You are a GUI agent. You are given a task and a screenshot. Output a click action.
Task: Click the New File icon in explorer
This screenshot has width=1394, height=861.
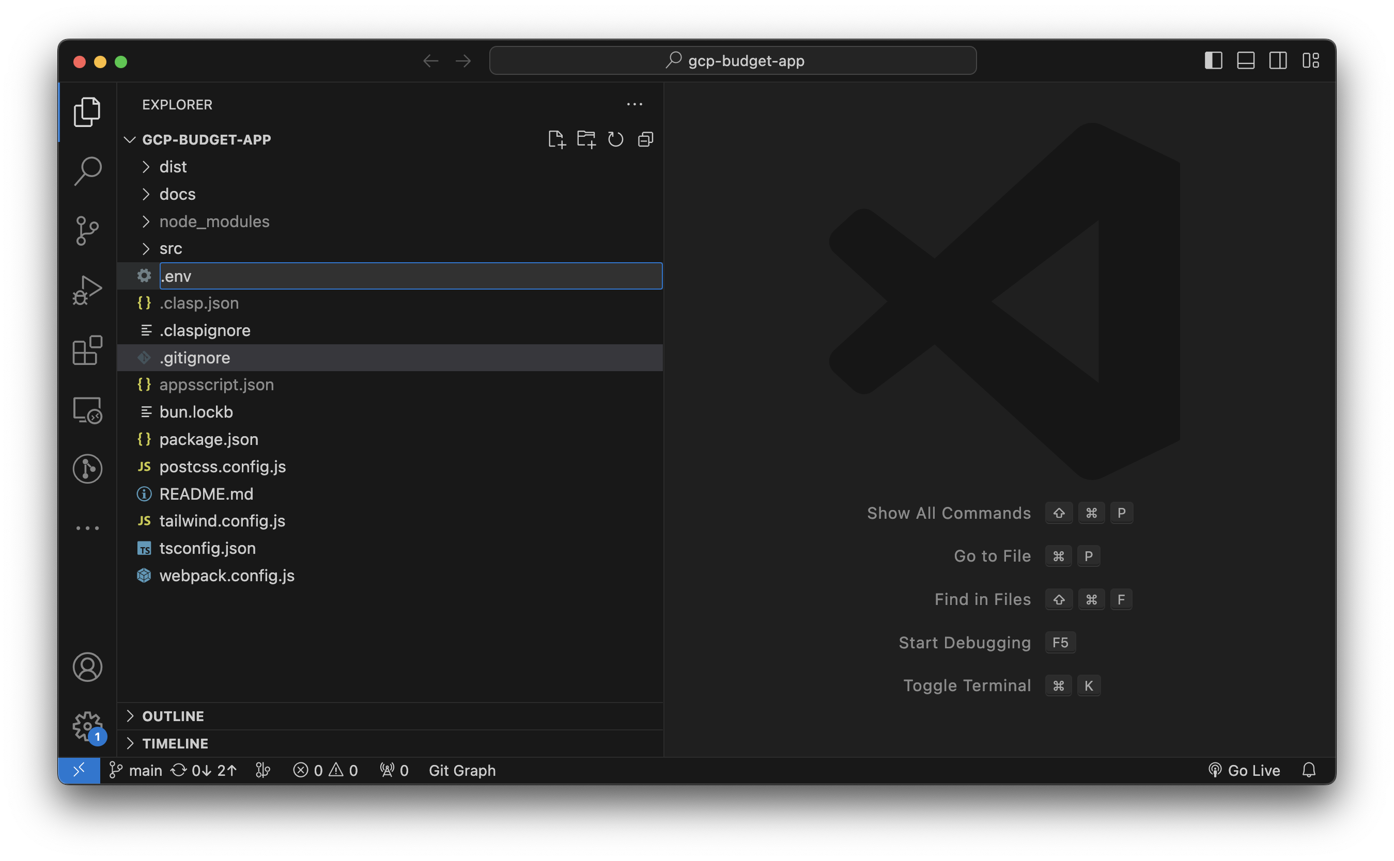pyautogui.click(x=556, y=139)
